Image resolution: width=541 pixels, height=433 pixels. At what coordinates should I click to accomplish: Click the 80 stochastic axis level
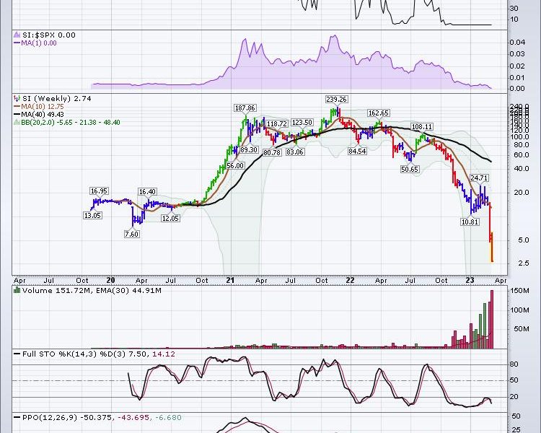click(x=514, y=364)
